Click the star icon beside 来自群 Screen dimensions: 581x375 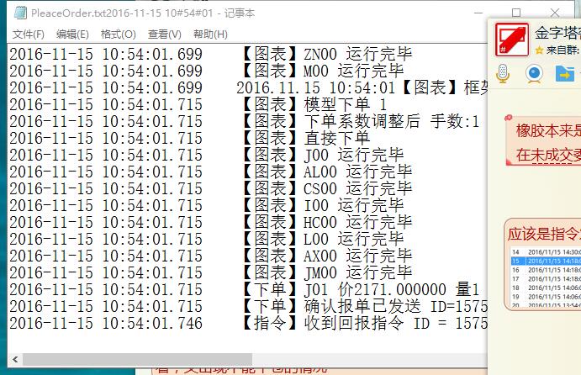[x=539, y=50]
